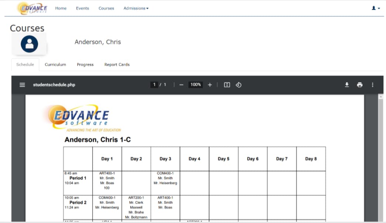Screen dimensions: 386x223
Task: Switch to the Schedule tab
Action: point(25,64)
